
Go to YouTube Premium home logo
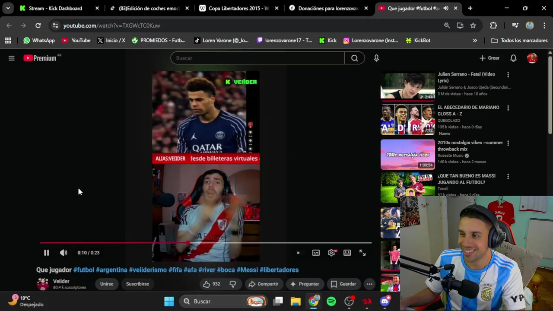pyautogui.click(x=40, y=58)
